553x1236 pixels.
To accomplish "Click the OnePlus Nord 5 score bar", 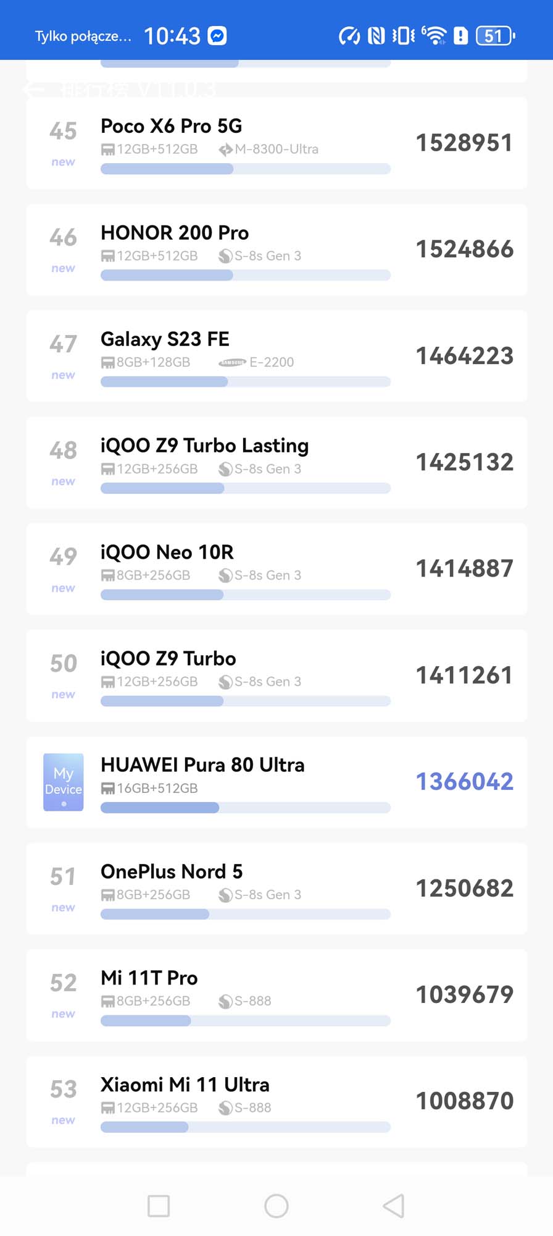I will pos(245,914).
